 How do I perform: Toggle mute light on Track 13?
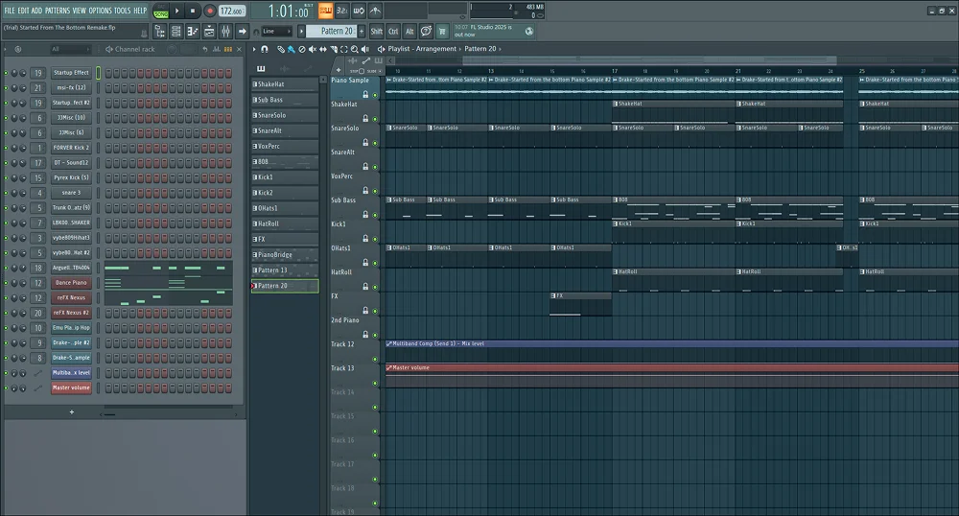[x=375, y=384]
